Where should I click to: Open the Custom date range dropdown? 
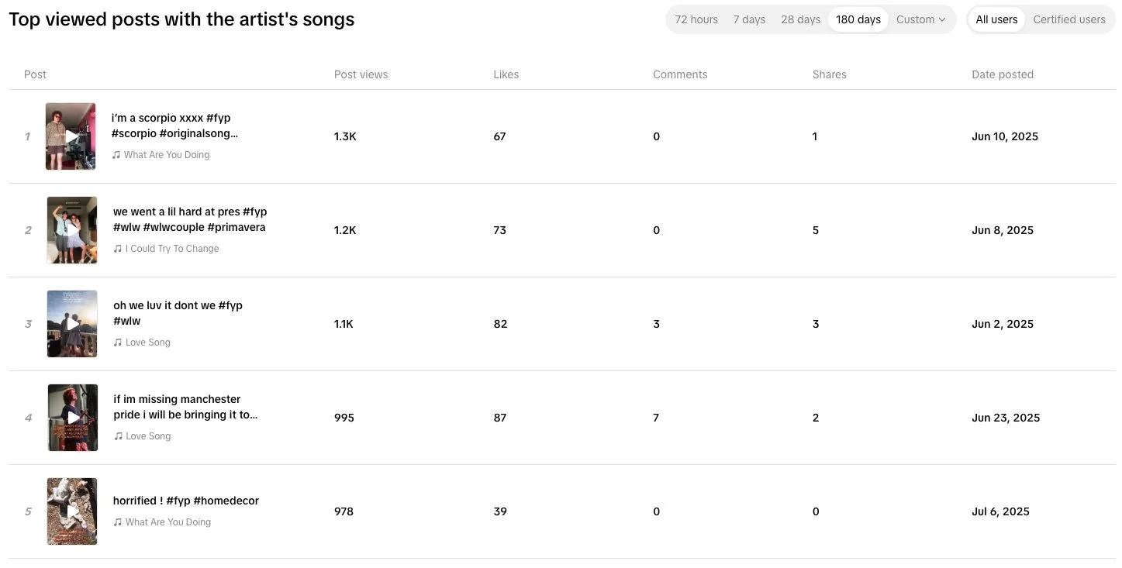pyautogui.click(x=920, y=19)
